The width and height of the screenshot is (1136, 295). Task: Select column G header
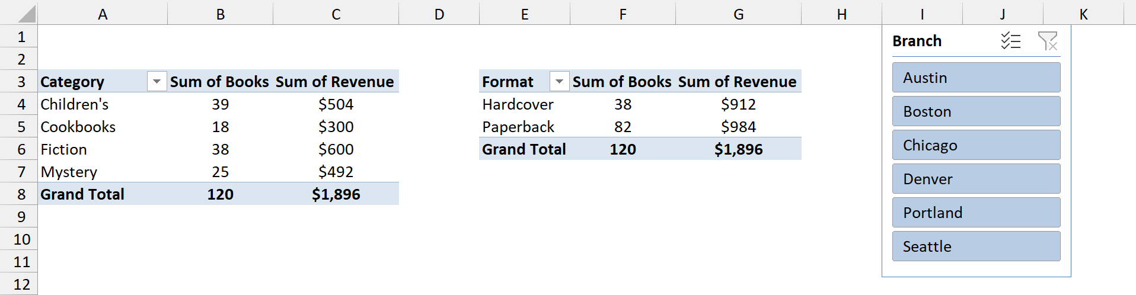pyautogui.click(x=739, y=14)
